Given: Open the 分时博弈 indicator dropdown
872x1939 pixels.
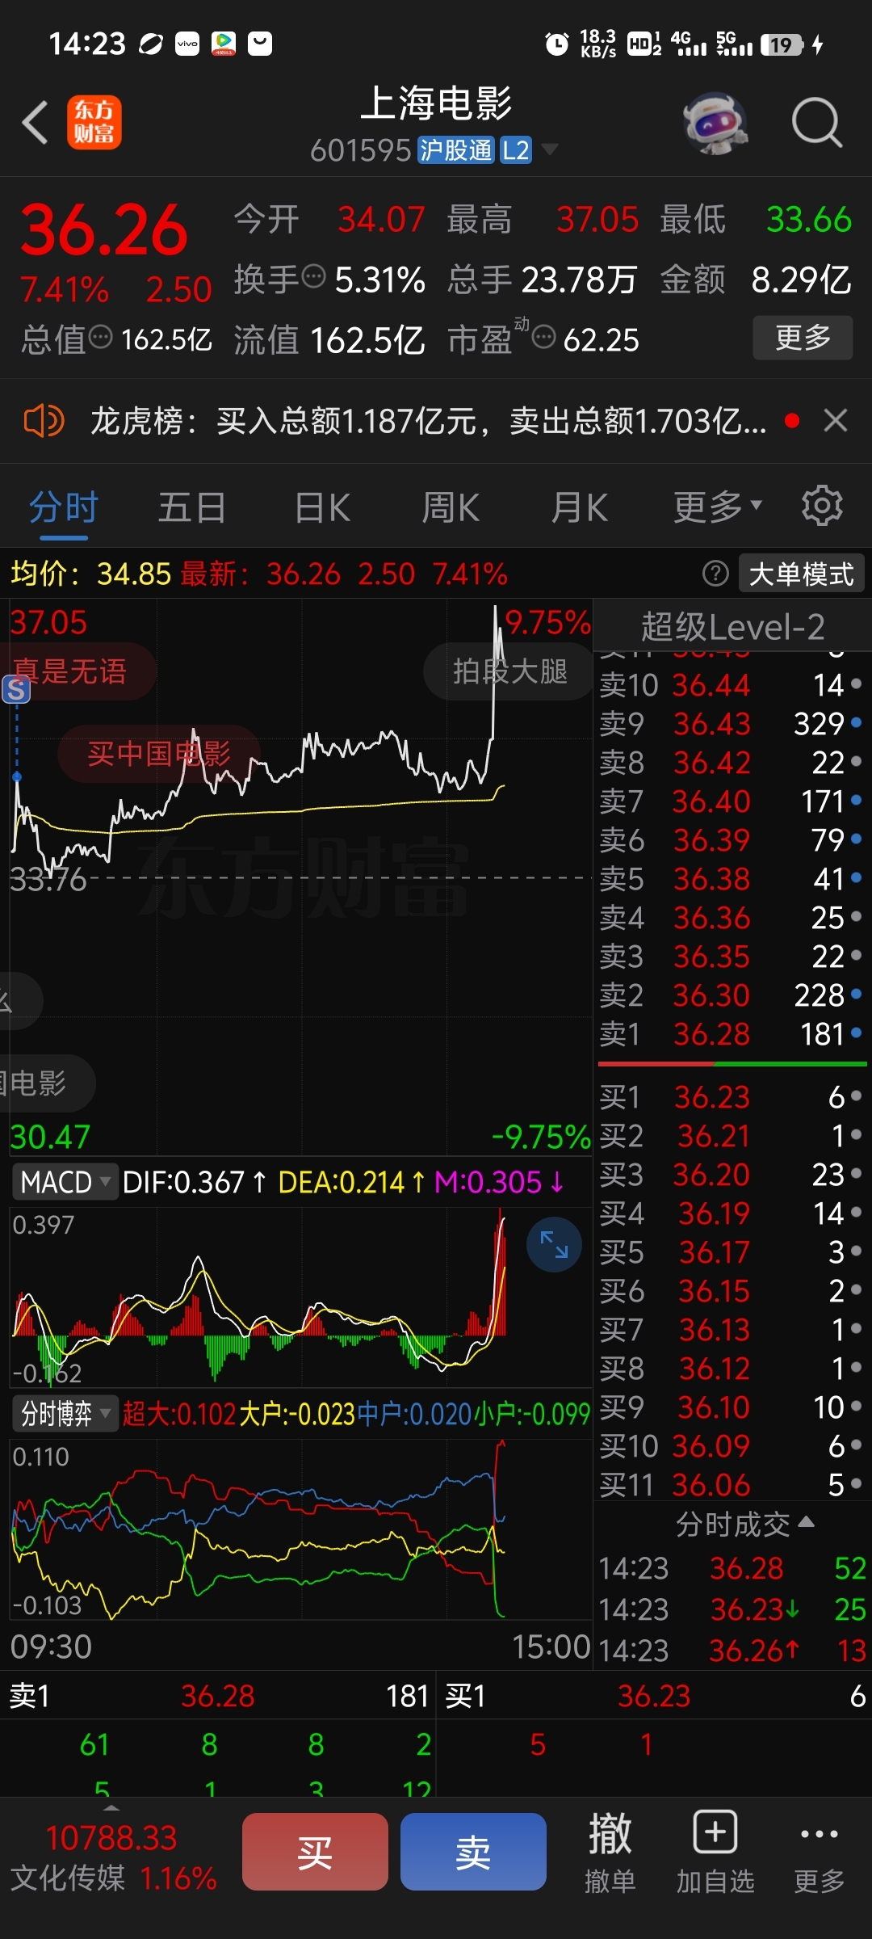Looking at the screenshot, I should tap(65, 1414).
